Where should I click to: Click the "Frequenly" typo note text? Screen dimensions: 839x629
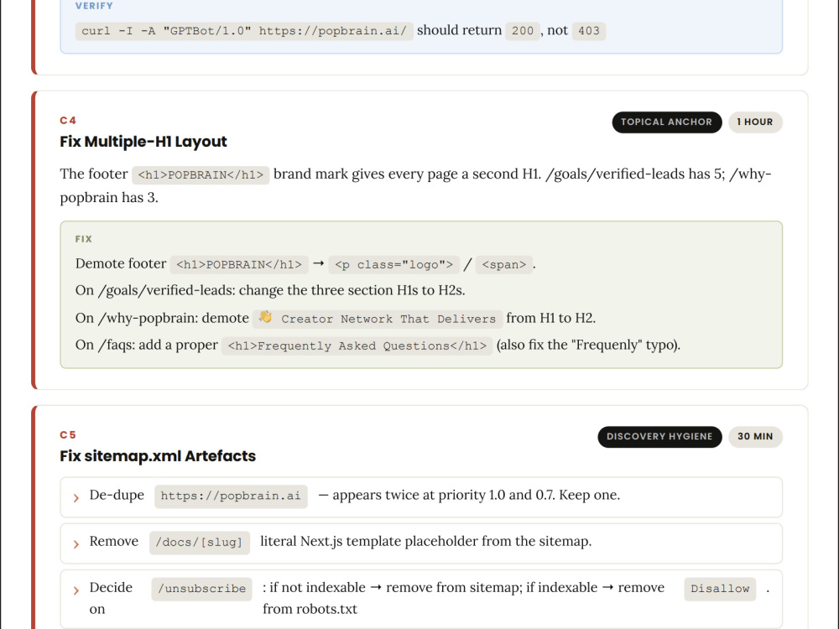pyautogui.click(x=589, y=345)
